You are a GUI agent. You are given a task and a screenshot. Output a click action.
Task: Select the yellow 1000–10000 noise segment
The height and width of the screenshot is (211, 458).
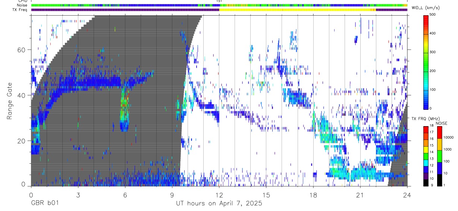(x=440, y=144)
